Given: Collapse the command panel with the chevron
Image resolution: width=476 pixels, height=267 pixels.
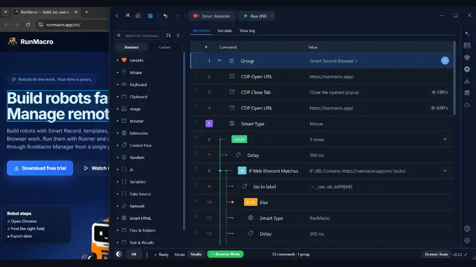Looking at the screenshot, I should pos(178,36).
